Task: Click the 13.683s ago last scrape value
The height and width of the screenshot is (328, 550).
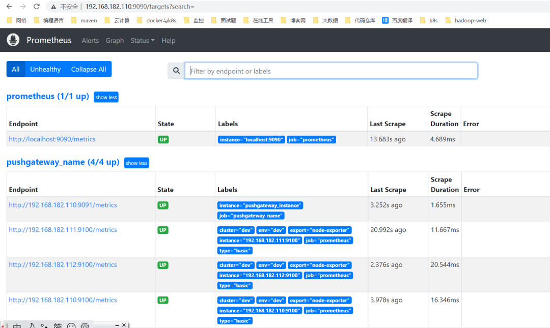Action: tap(388, 139)
